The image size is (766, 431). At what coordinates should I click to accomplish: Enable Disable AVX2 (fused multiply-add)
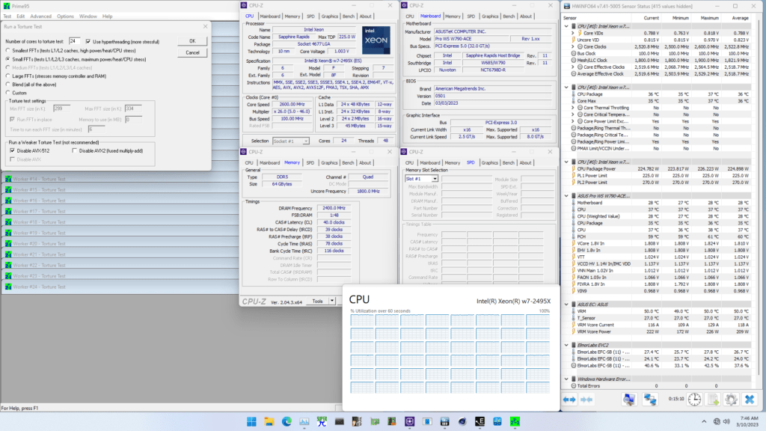click(x=75, y=151)
